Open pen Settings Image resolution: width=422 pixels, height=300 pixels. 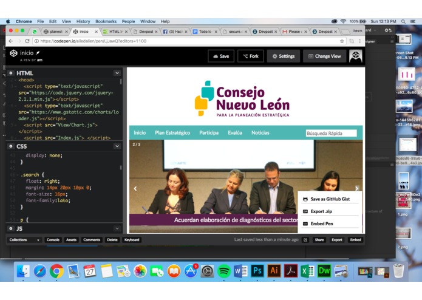[284, 56]
